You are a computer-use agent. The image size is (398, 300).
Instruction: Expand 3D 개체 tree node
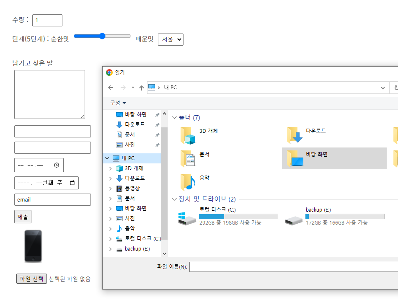111,168
